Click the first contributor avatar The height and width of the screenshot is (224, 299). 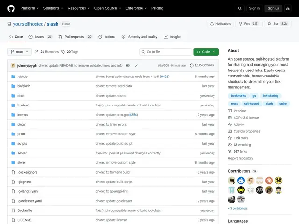232,181
